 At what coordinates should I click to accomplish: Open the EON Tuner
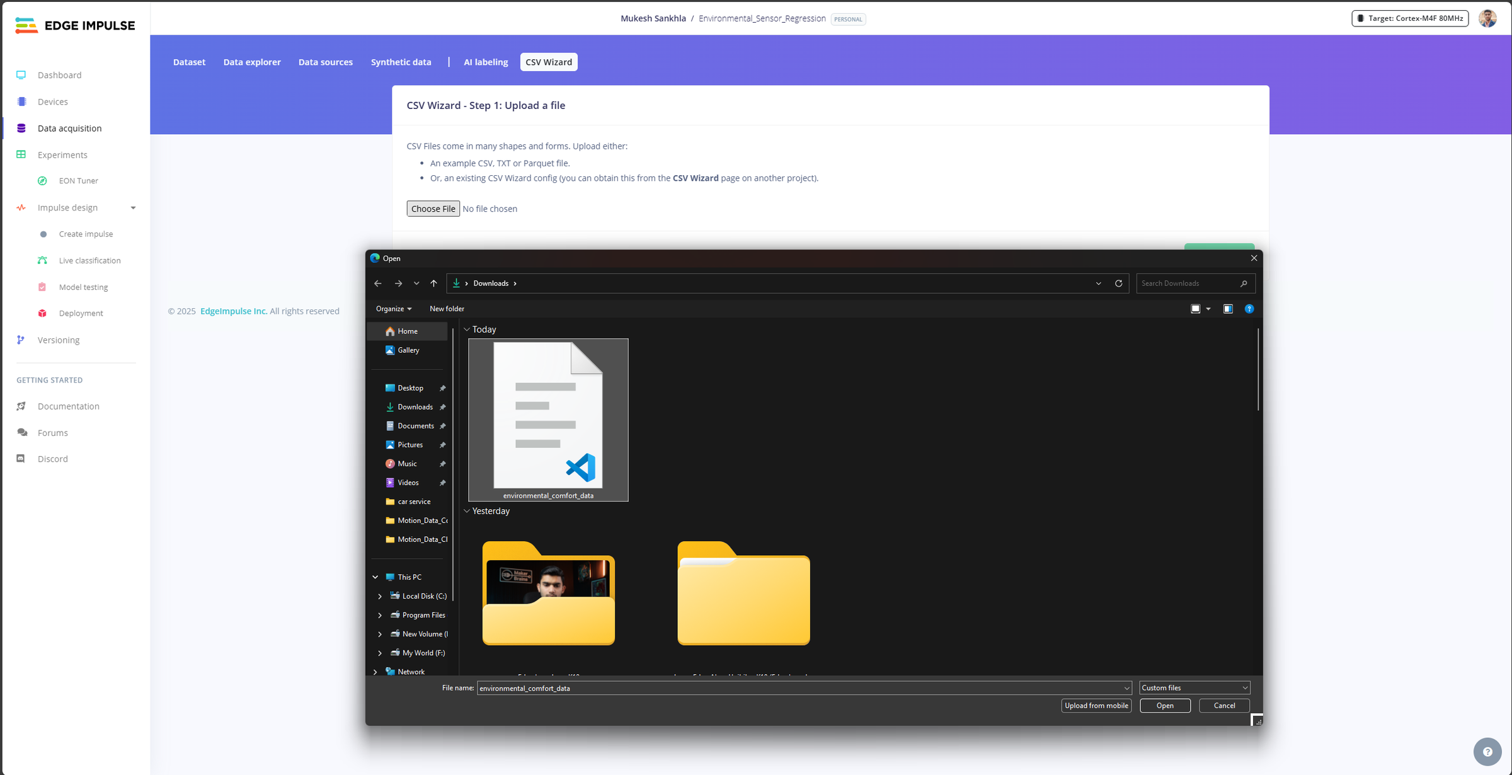coord(78,181)
